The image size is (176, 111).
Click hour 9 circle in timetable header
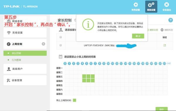[x=104, y=64]
